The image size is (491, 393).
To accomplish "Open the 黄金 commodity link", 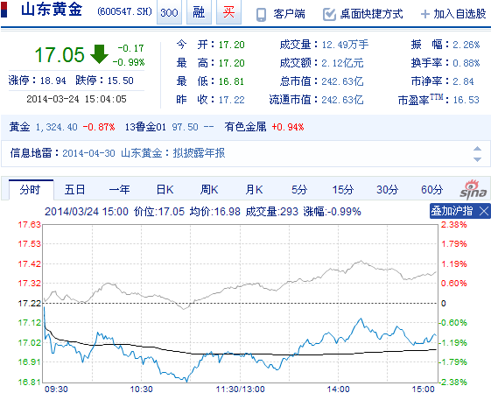I will click(x=19, y=127).
